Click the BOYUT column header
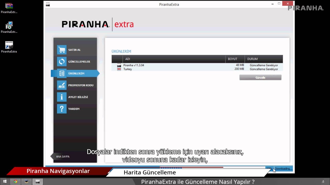The width and height of the screenshot is (330, 185). pos(235,59)
